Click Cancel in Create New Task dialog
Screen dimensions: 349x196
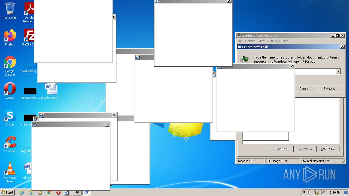(x=304, y=89)
